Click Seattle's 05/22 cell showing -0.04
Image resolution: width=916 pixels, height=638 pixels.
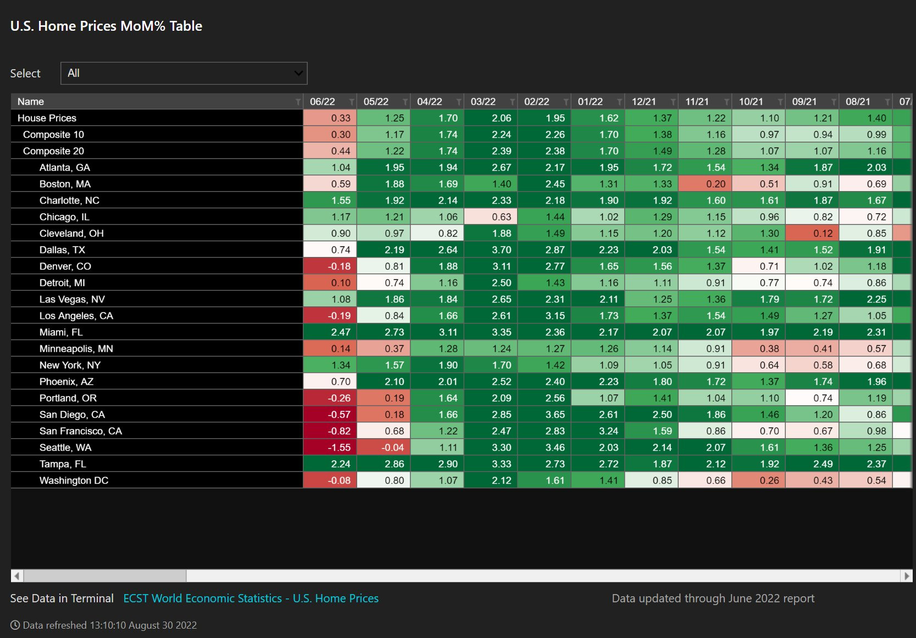(x=384, y=447)
